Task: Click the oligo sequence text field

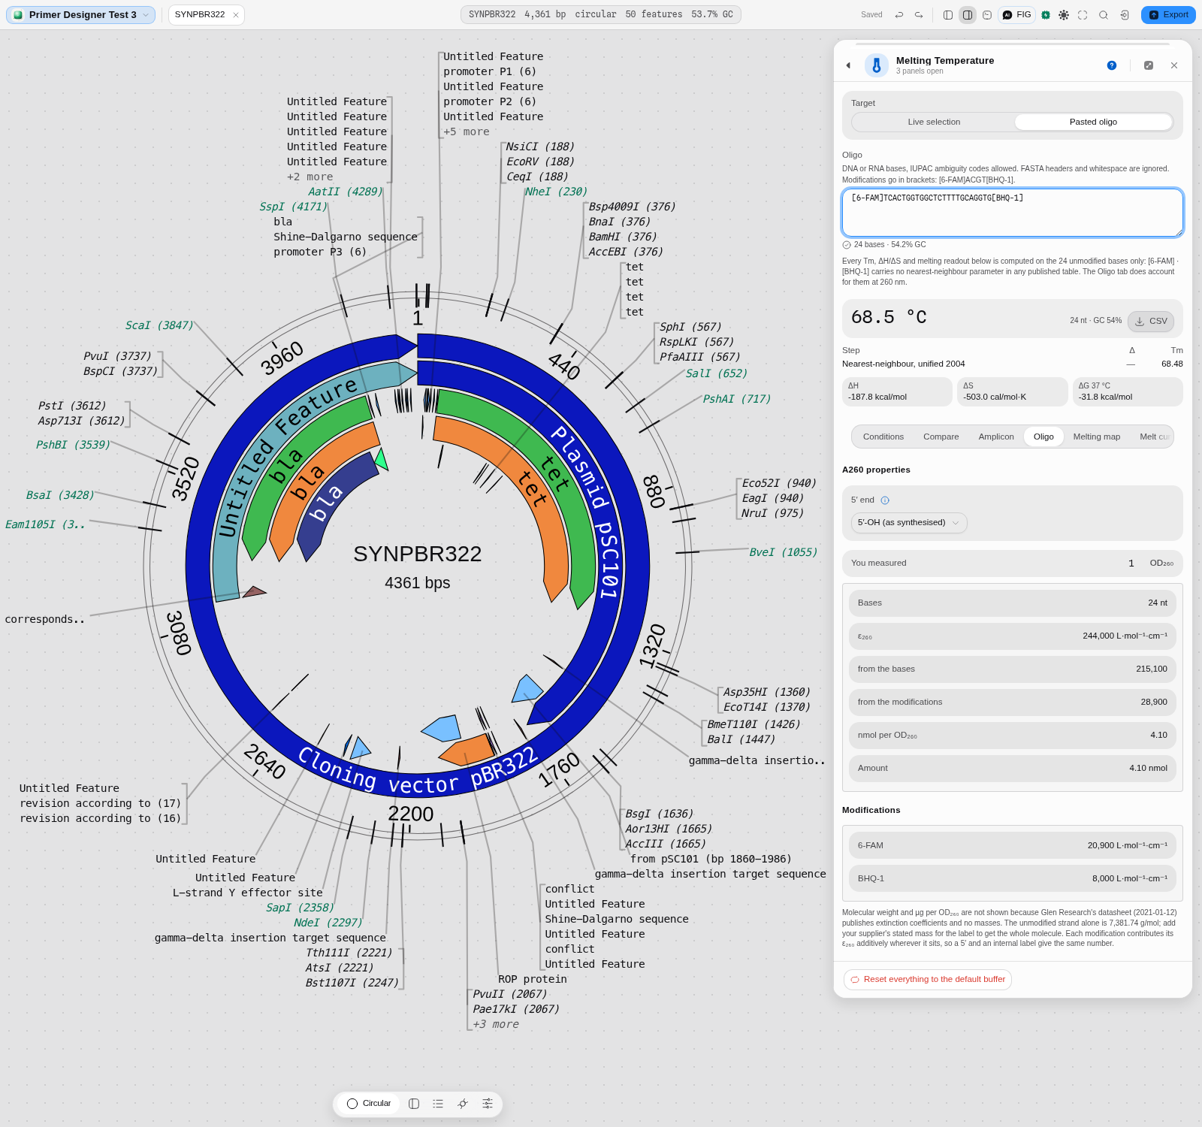Action: (1012, 213)
